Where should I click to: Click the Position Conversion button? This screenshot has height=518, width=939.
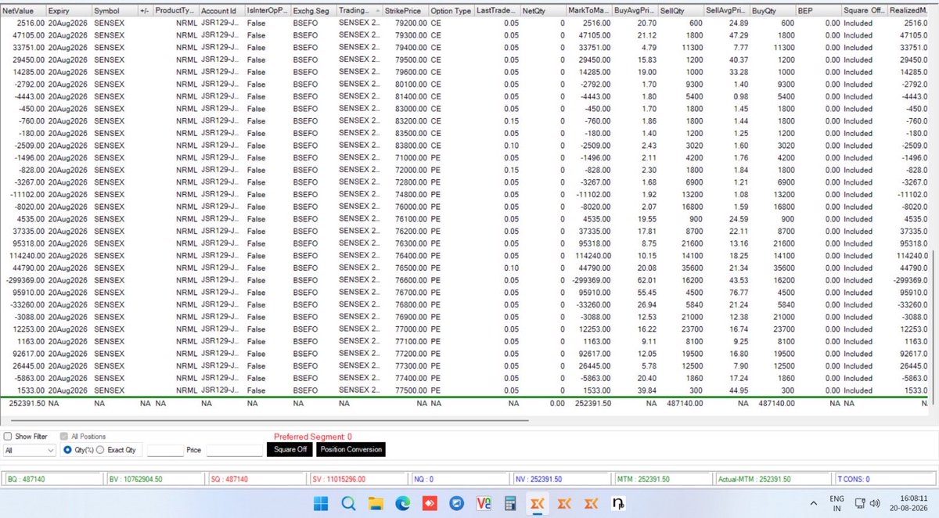[x=351, y=449]
